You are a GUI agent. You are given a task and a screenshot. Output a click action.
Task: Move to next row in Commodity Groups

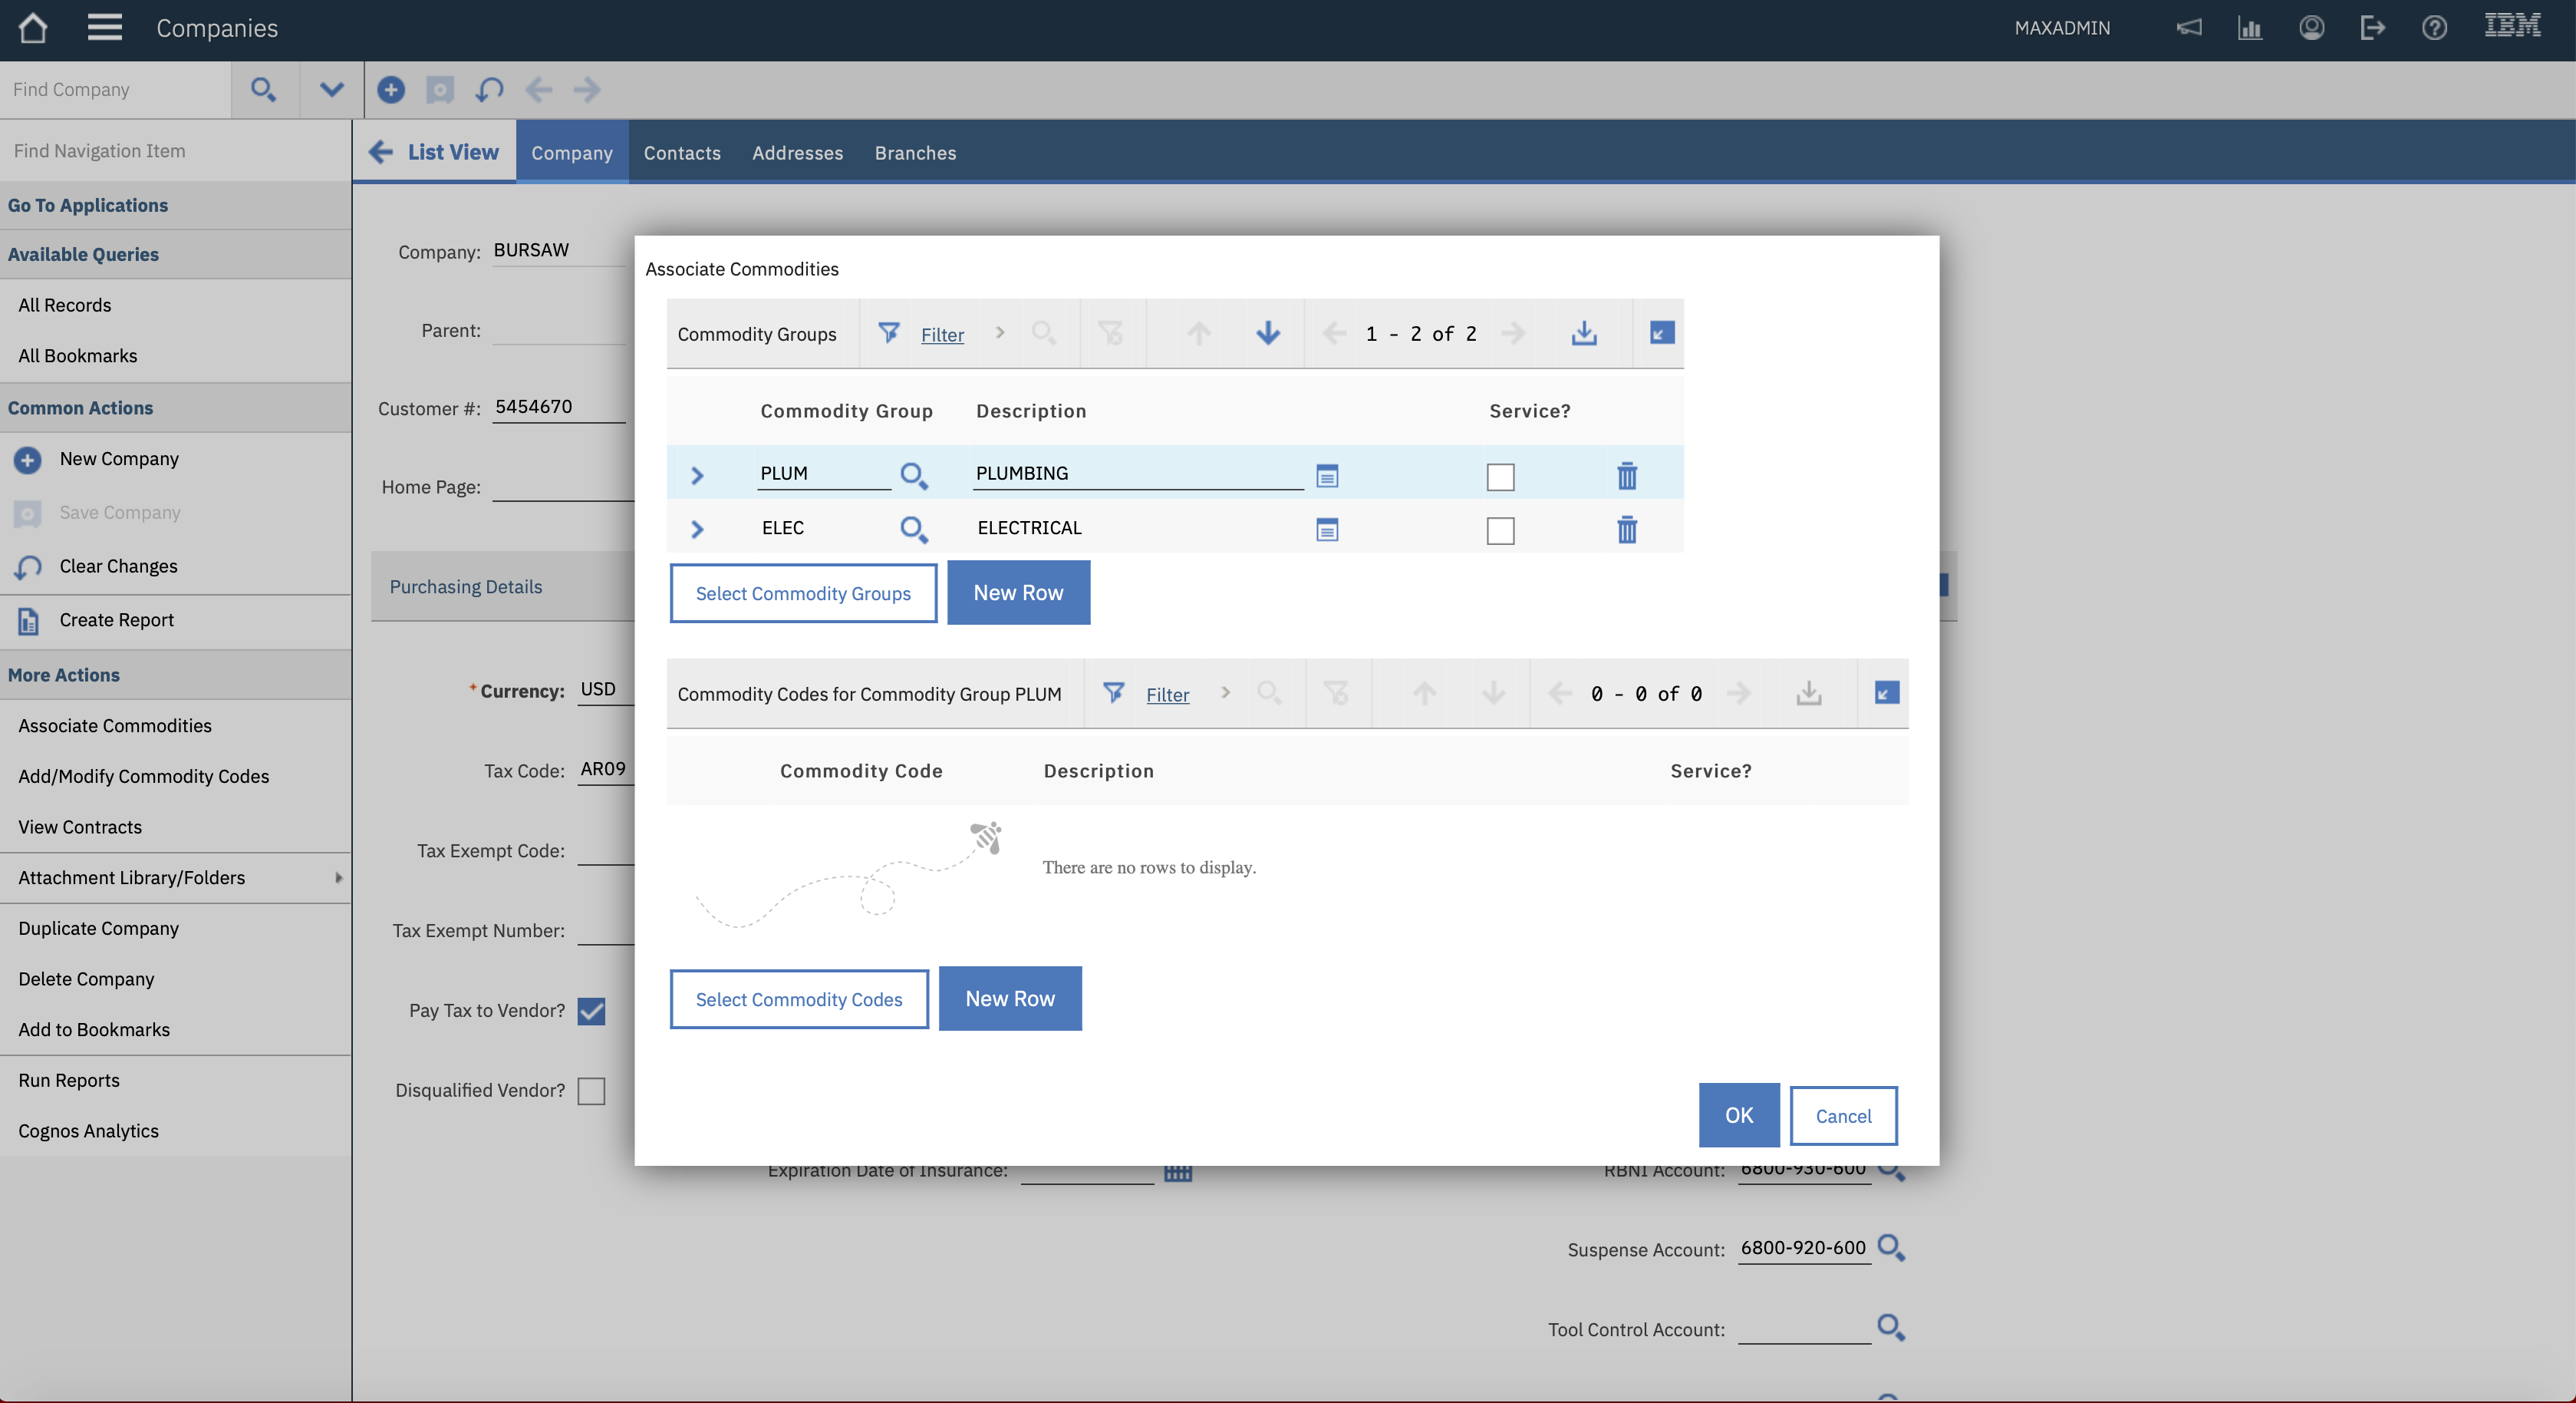[1267, 333]
